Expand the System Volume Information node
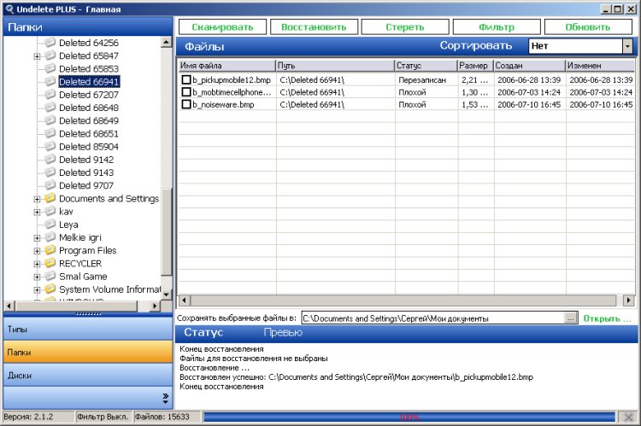 coord(38,290)
